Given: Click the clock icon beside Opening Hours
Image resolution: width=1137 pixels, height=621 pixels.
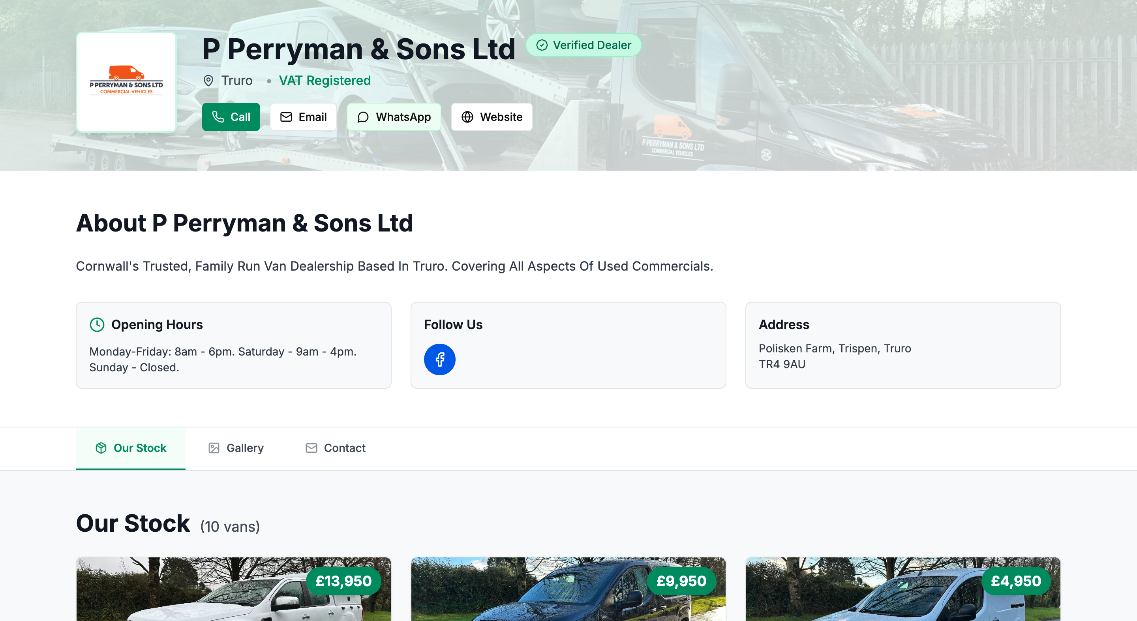Looking at the screenshot, I should click(x=97, y=325).
